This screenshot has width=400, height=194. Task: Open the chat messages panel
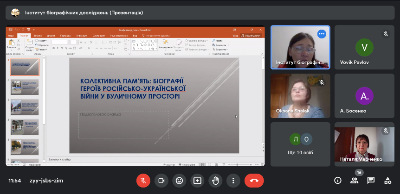[371, 181]
